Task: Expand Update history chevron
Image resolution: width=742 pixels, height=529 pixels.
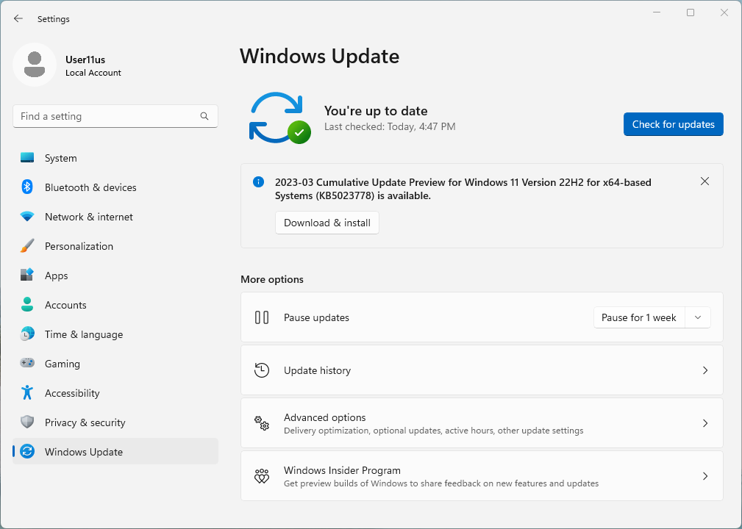Action: (x=705, y=370)
